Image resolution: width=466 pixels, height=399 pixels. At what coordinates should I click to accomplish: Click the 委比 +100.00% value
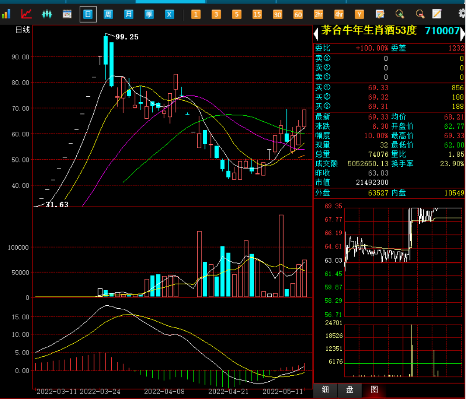pyautogui.click(x=372, y=48)
